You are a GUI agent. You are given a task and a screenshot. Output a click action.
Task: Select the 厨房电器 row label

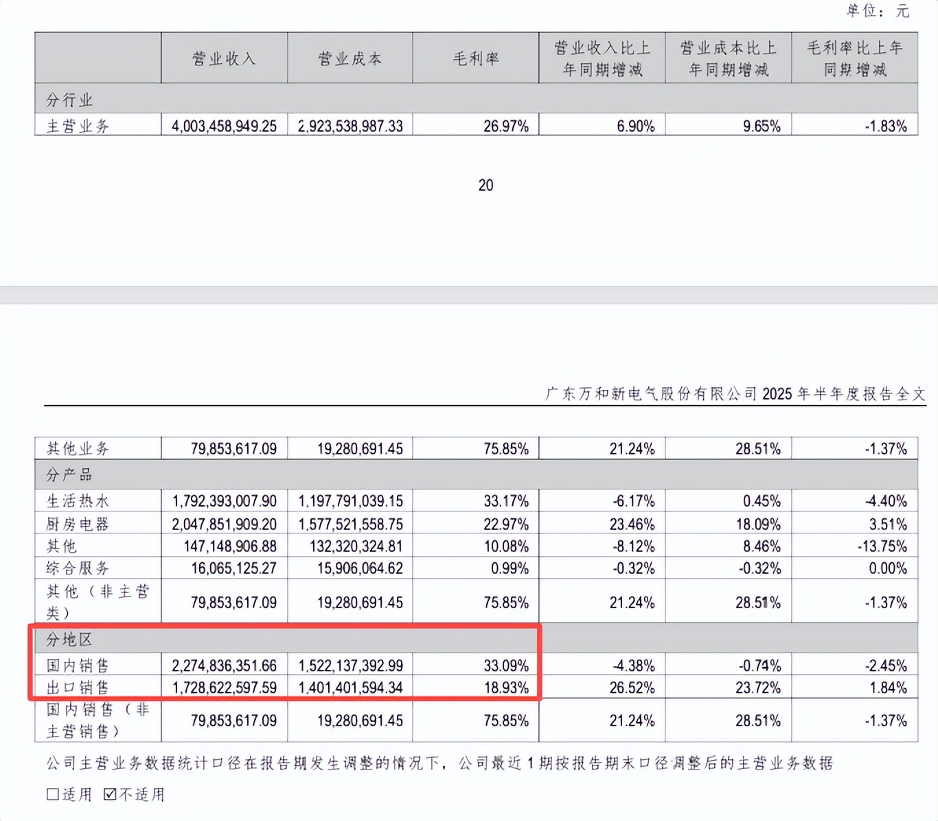[x=78, y=524]
